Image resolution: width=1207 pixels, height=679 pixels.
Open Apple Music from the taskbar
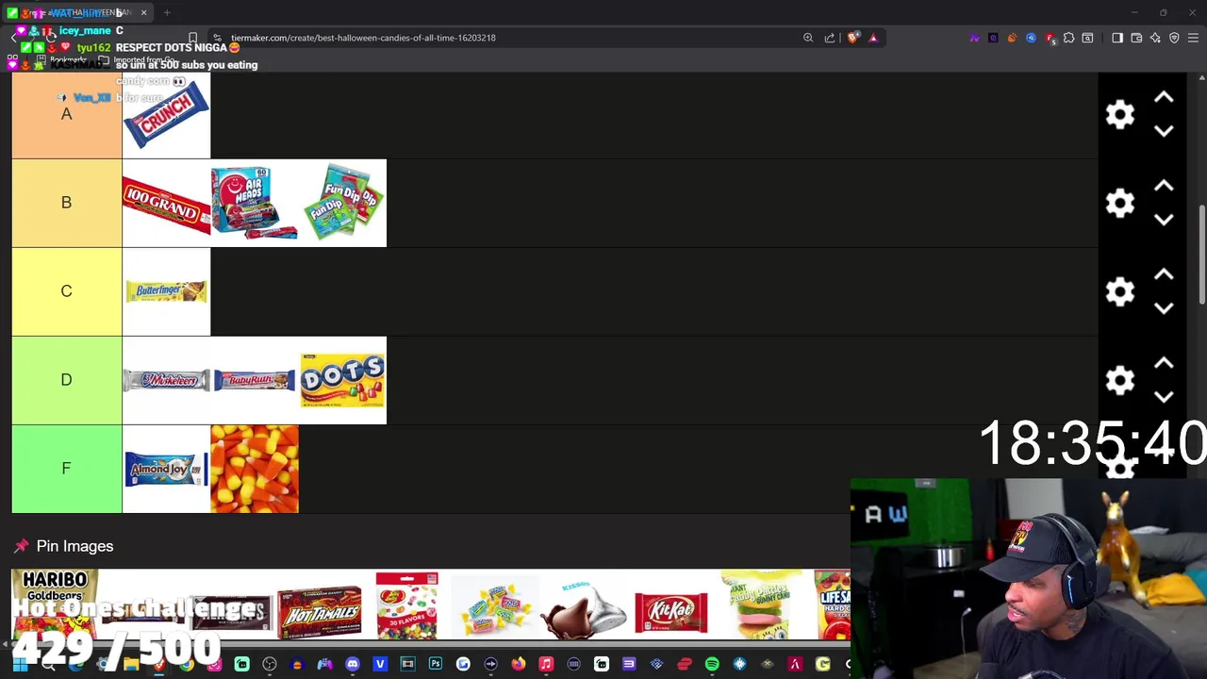click(x=546, y=664)
